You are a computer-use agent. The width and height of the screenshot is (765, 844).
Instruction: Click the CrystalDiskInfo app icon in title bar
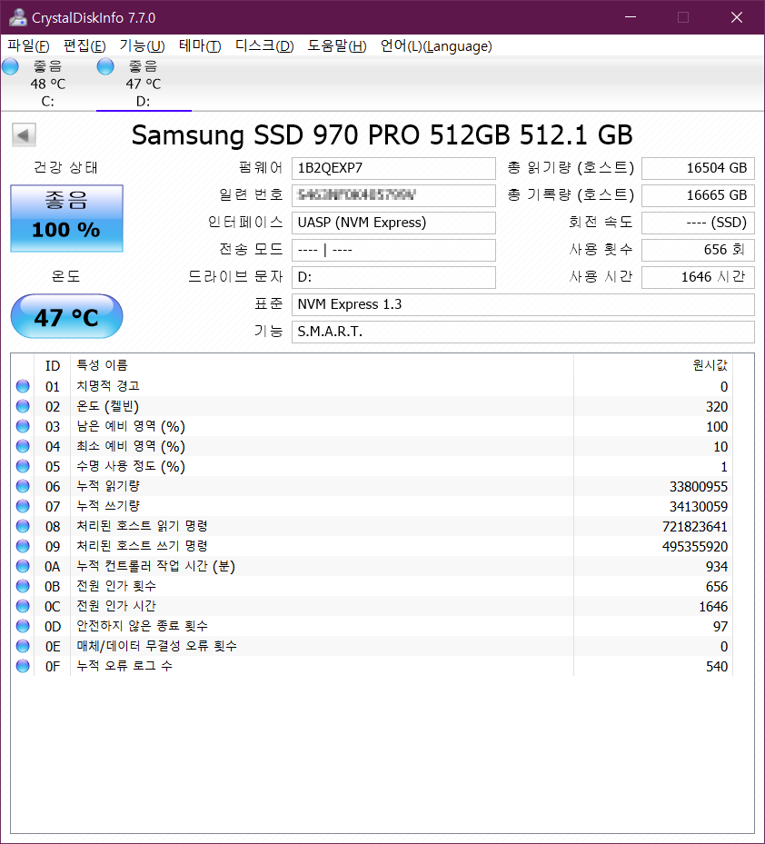click(x=18, y=17)
